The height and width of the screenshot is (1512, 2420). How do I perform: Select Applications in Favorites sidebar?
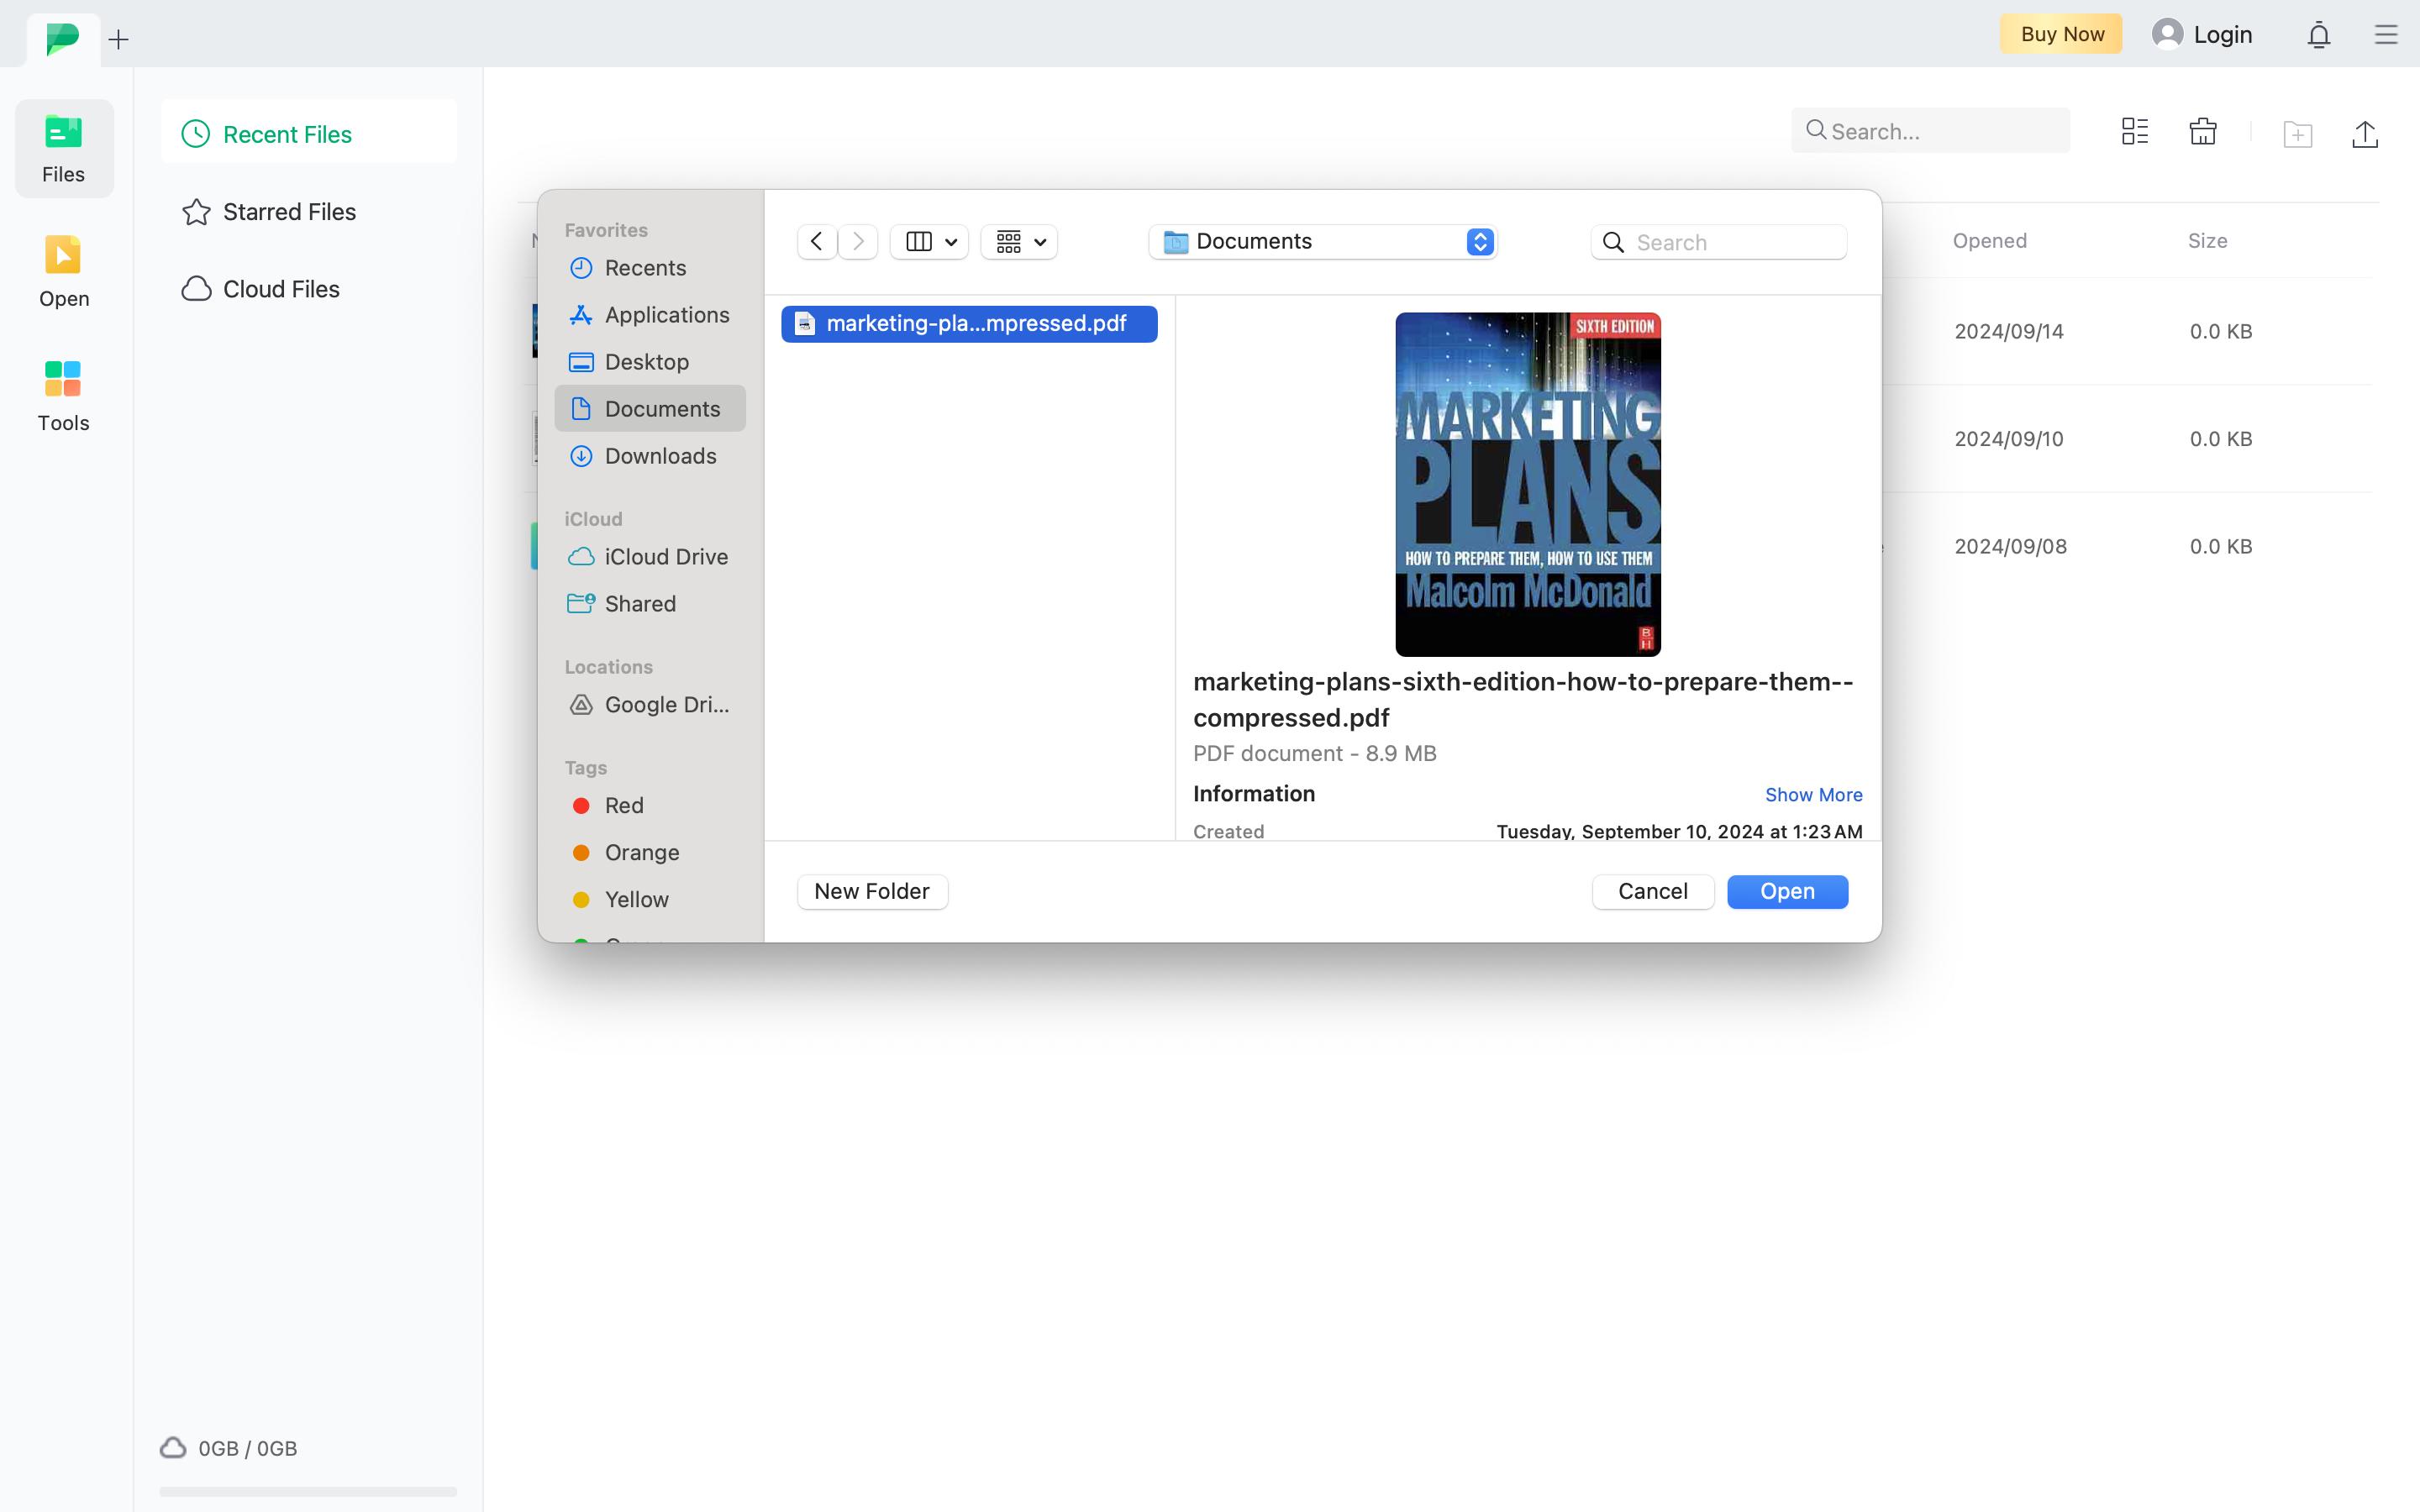(650, 315)
